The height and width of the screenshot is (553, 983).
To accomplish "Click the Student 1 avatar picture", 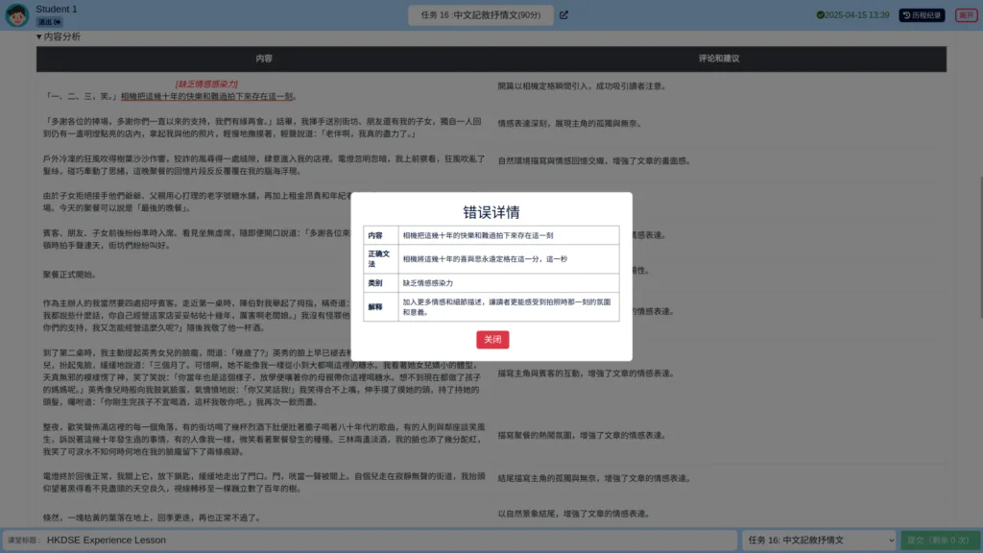I will 17,15.
